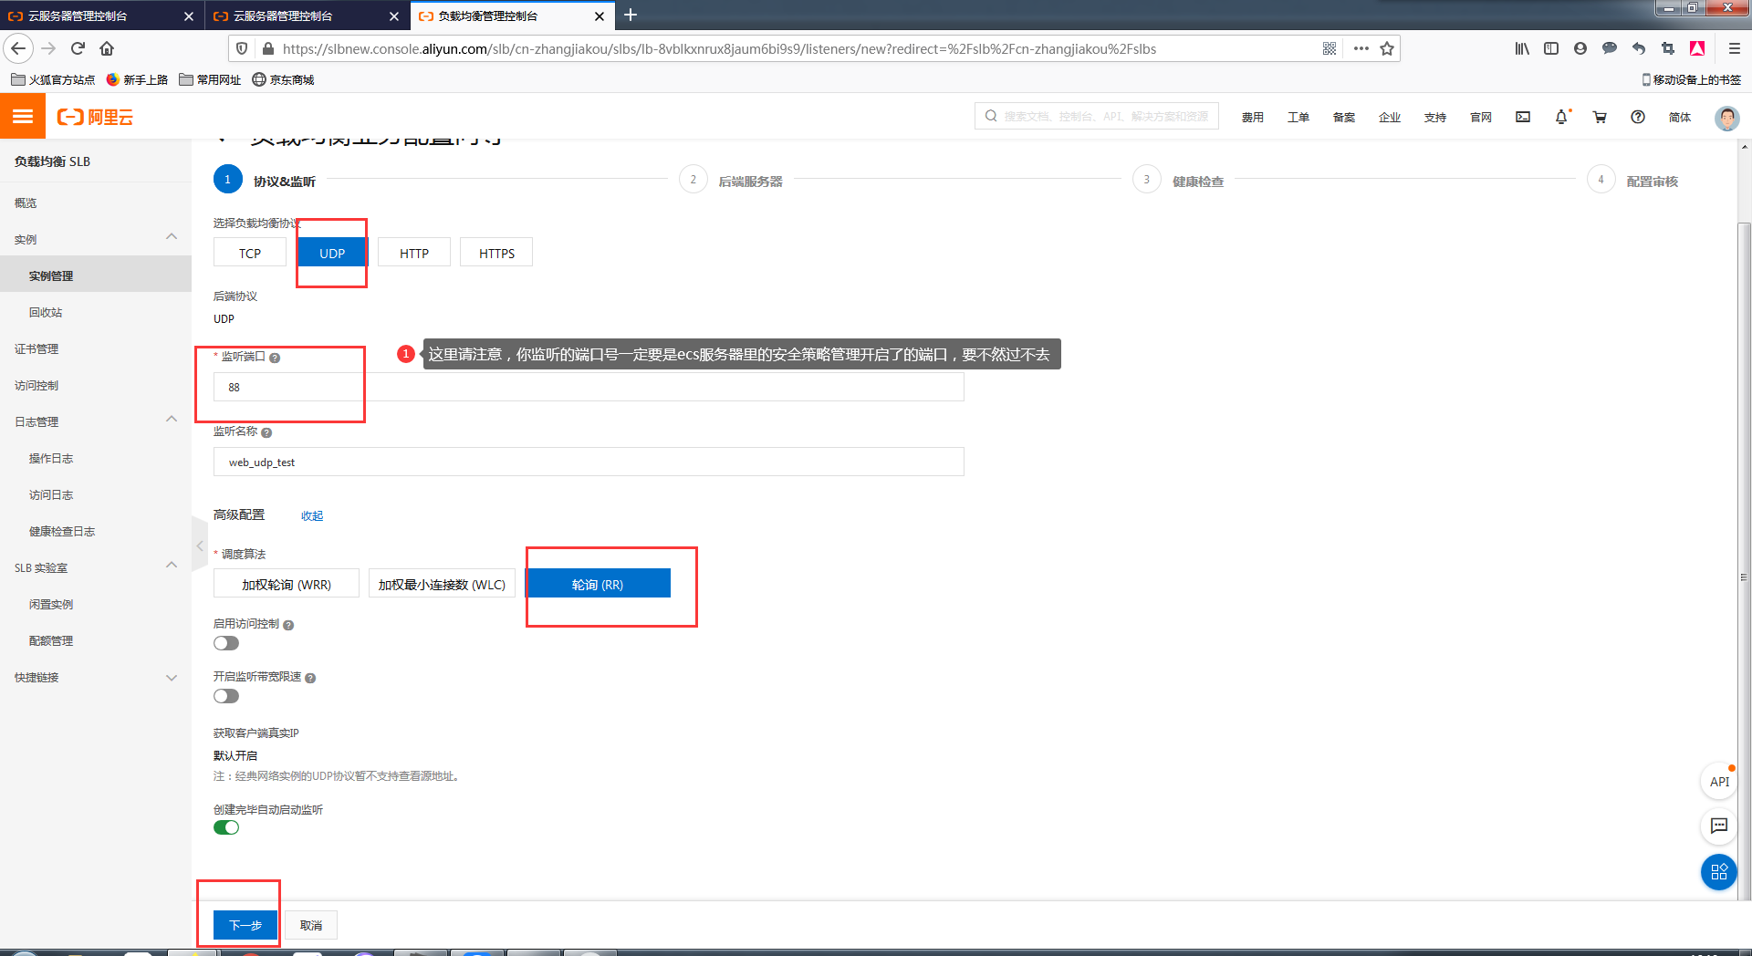Choose 加权轮询 (WRR) scheduling algorithm
Image resolution: width=1752 pixels, height=956 pixels.
coord(287,585)
